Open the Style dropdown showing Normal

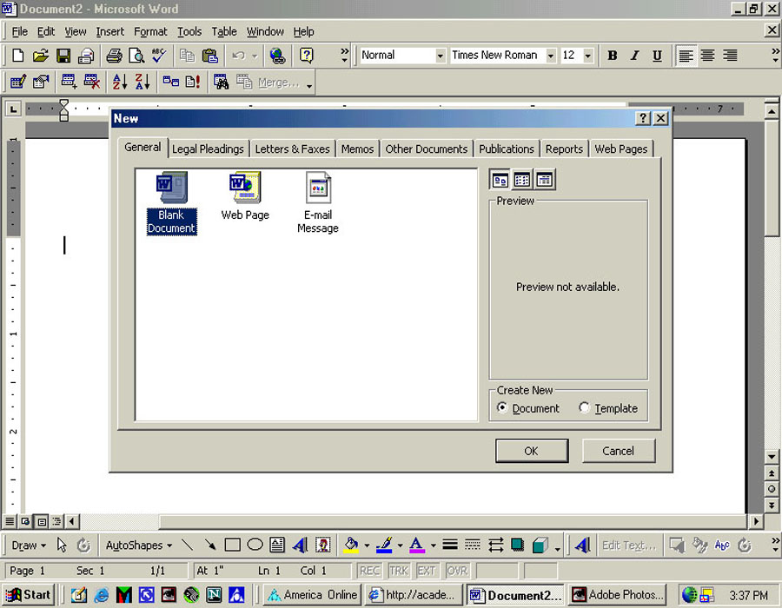click(x=439, y=56)
